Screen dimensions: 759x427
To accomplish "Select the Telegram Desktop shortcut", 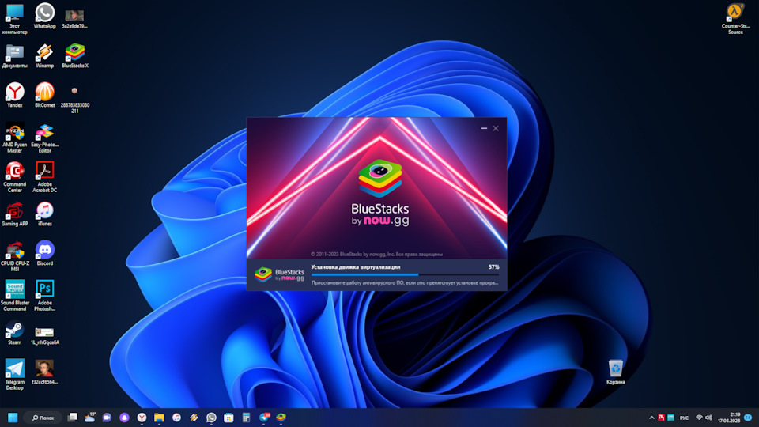I will click(14, 375).
